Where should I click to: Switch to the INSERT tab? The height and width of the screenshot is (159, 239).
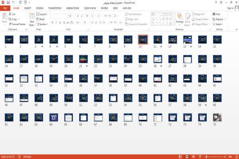[27, 8]
